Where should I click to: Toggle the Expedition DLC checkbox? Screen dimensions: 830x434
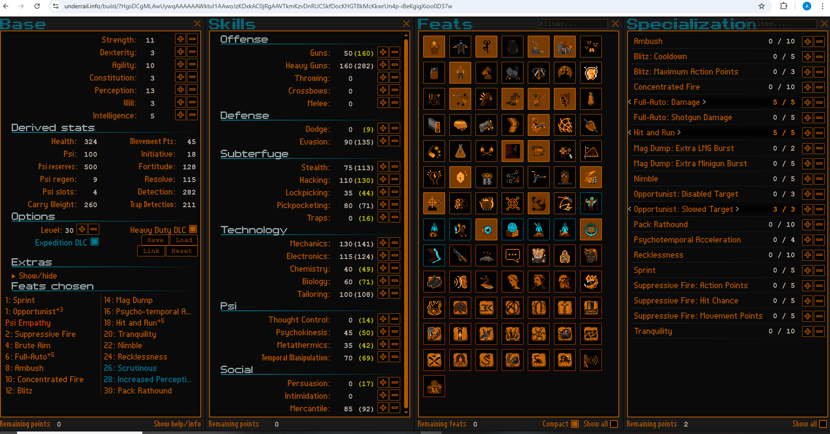[94, 242]
